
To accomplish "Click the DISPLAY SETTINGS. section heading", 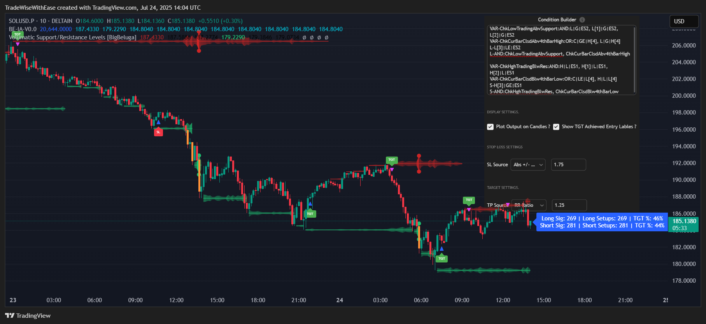I will coord(503,112).
